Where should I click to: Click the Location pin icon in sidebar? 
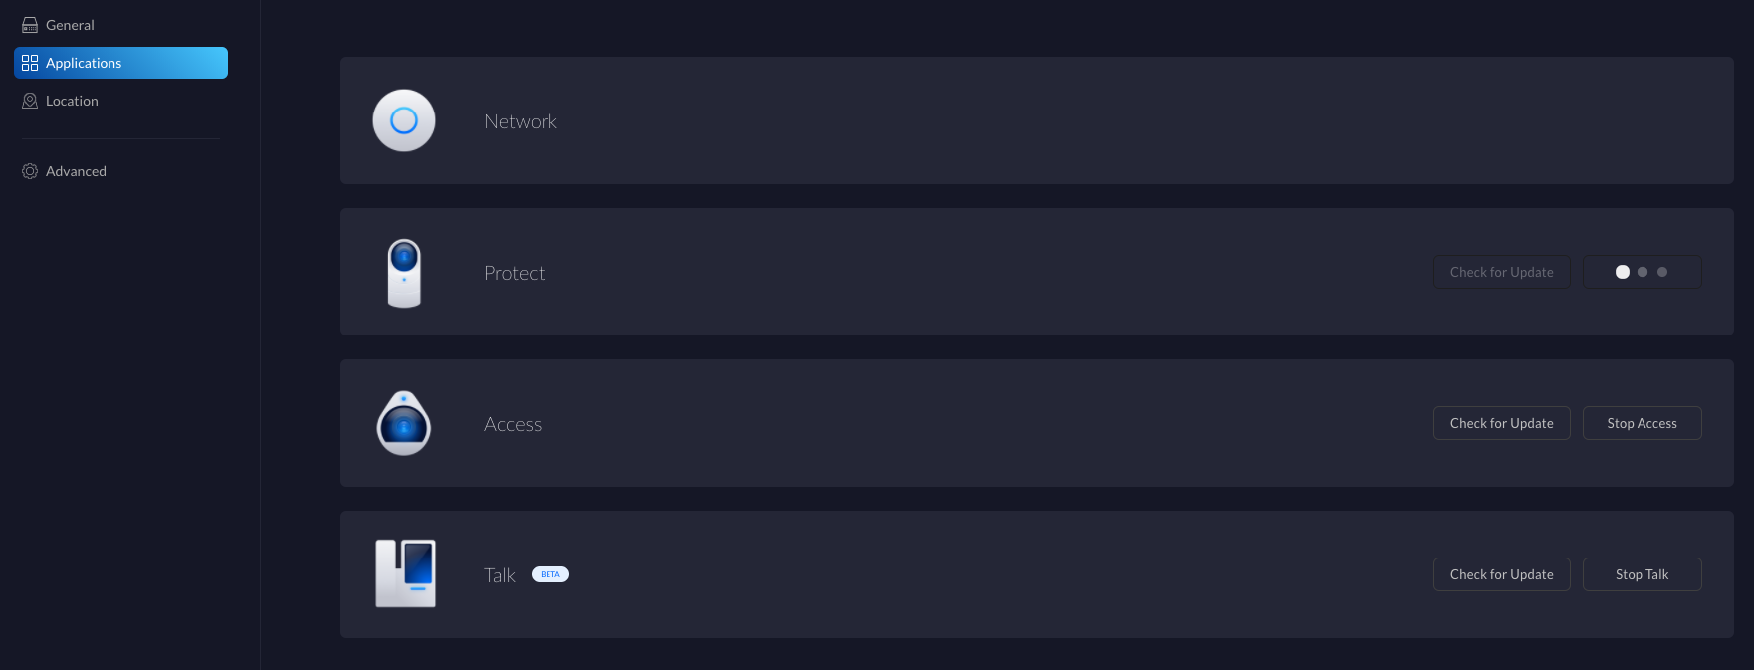30,101
